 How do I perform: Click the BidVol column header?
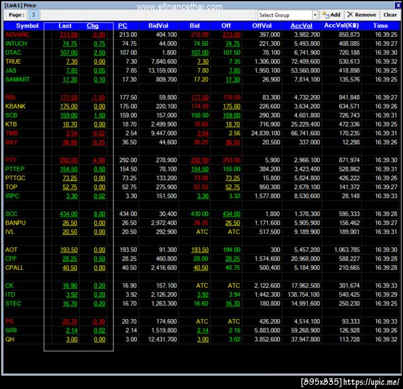(159, 26)
